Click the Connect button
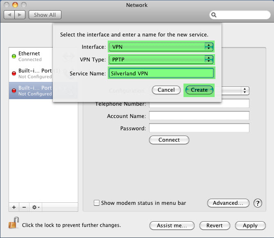The width and height of the screenshot is (274, 238). pyautogui.click(x=169, y=140)
